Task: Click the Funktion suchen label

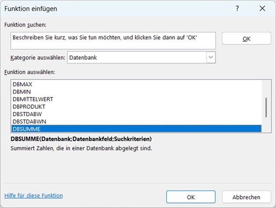Action: 25,25
